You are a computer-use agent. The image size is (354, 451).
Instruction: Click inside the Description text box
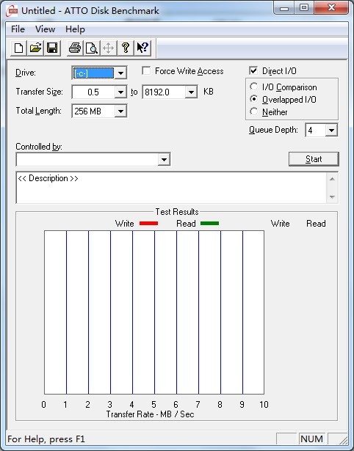[172, 188]
